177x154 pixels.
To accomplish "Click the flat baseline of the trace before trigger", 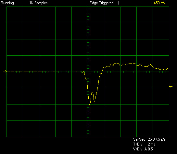I will (45, 72).
